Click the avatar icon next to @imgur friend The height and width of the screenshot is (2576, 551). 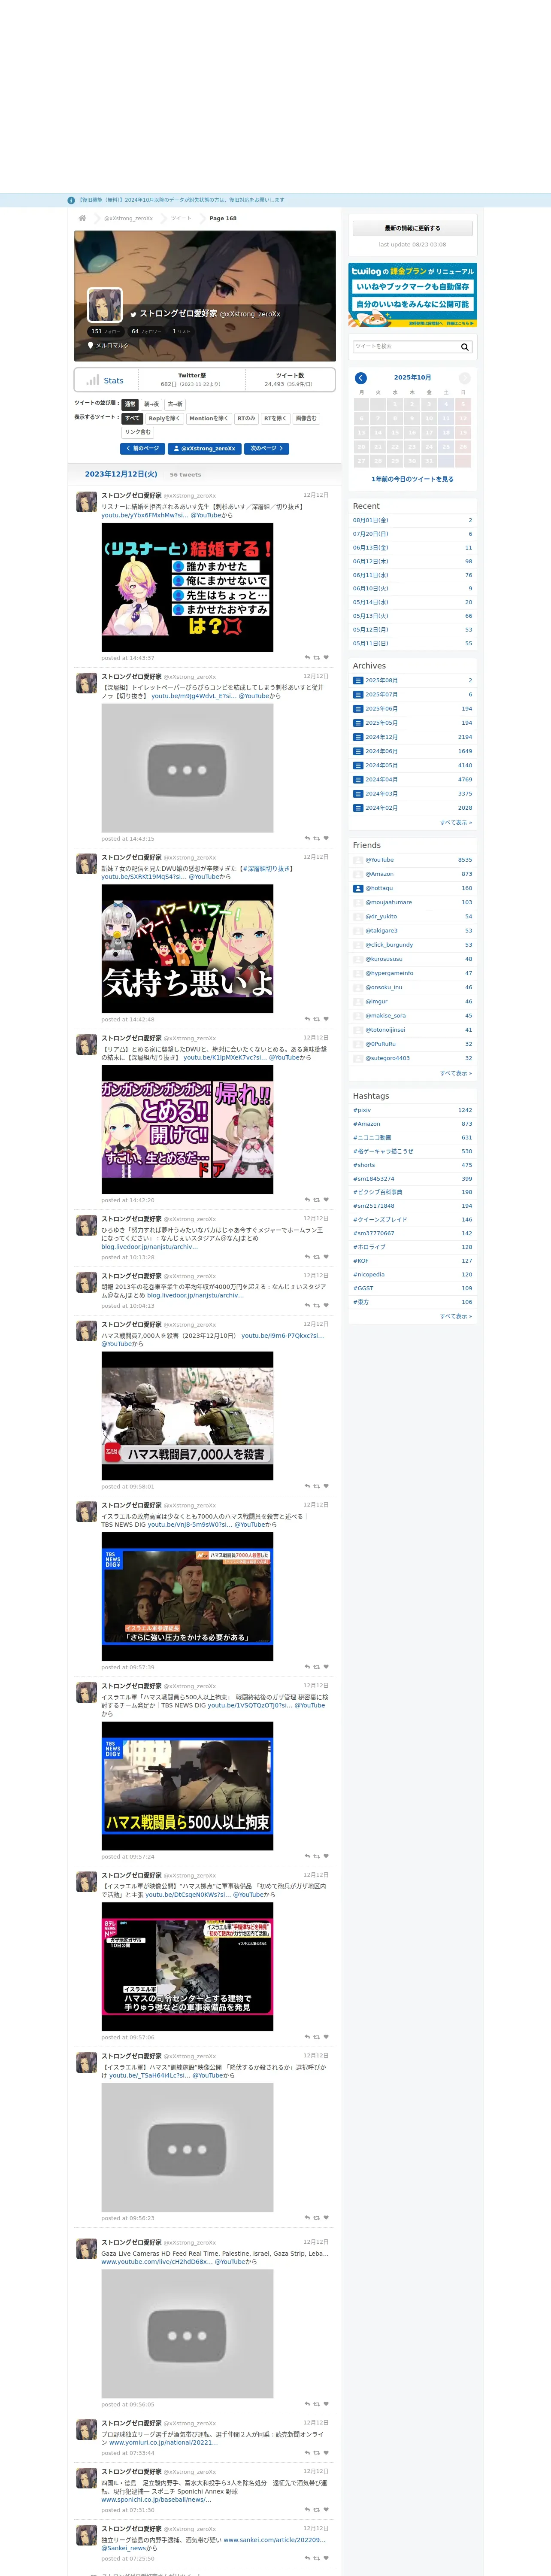[x=358, y=1001]
